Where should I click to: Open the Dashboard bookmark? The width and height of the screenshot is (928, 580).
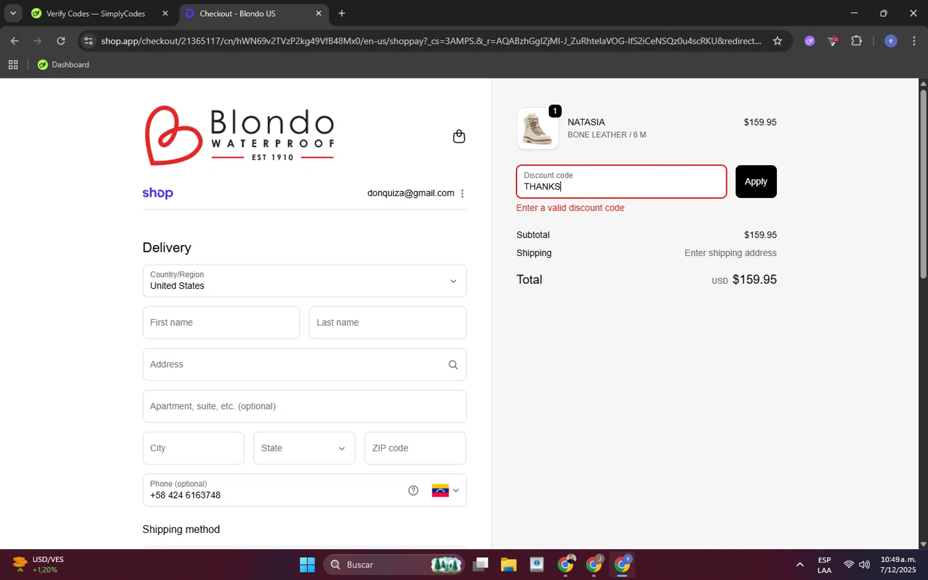point(63,65)
